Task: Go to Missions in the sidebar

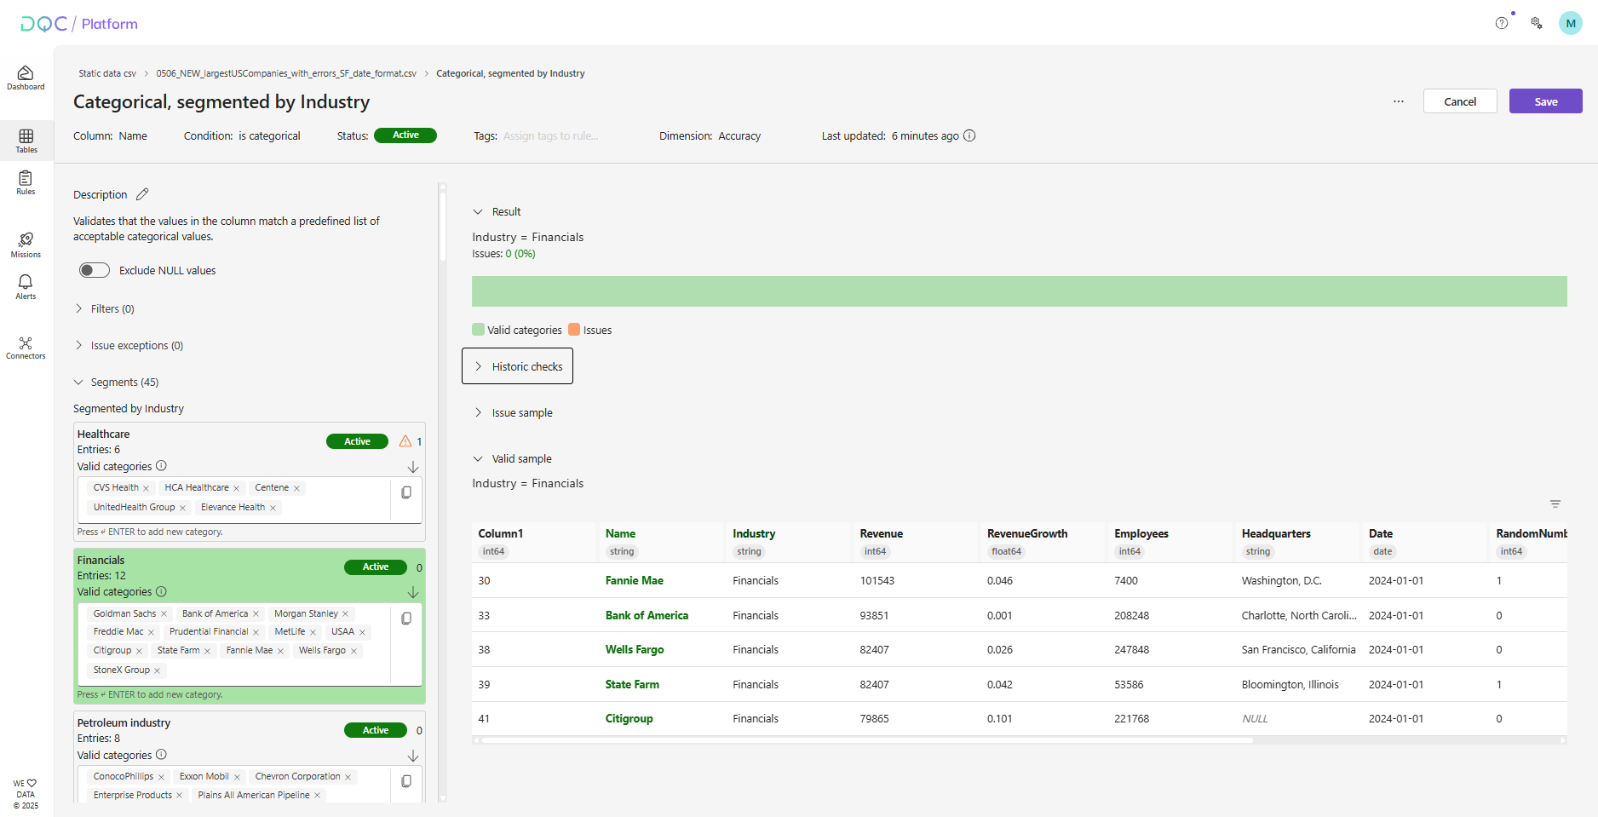Action: tap(26, 245)
